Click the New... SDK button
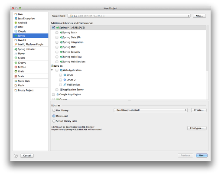The width and height of the screenshot is (221, 175). (199, 16)
